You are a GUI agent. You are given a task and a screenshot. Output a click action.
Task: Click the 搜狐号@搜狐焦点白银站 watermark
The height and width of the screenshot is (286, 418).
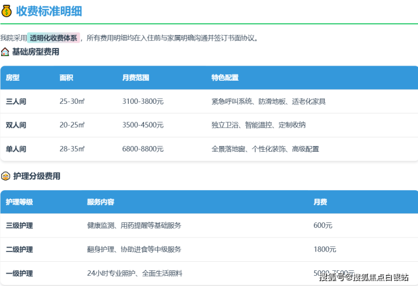click(363, 277)
